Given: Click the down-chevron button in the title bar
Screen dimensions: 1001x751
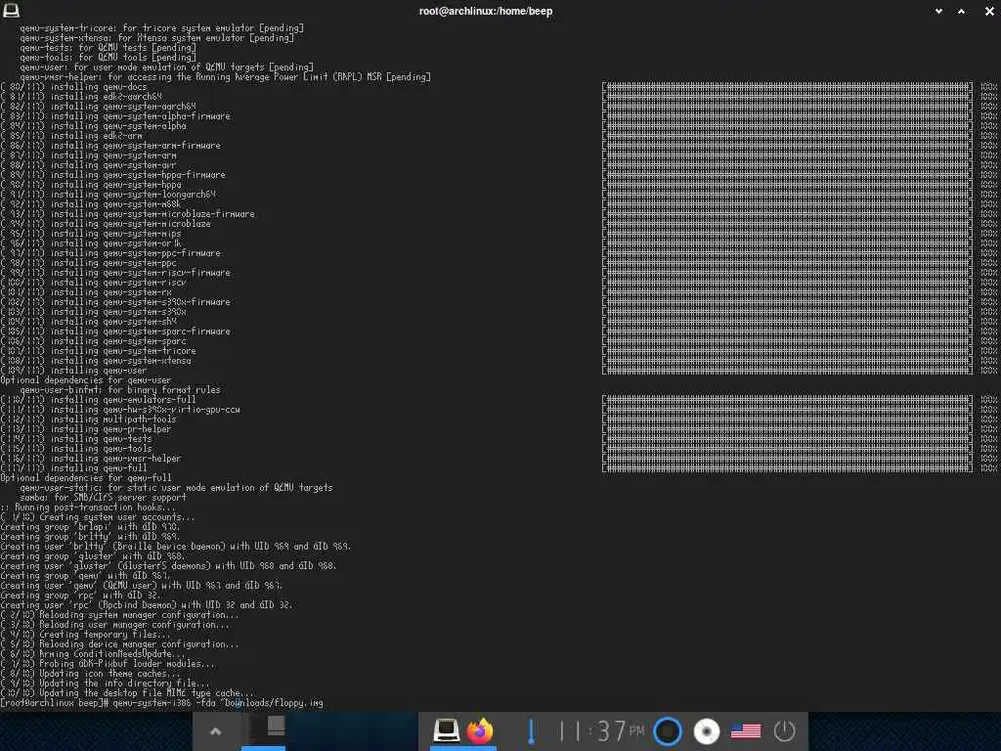Looking at the screenshot, I should tap(938, 11).
